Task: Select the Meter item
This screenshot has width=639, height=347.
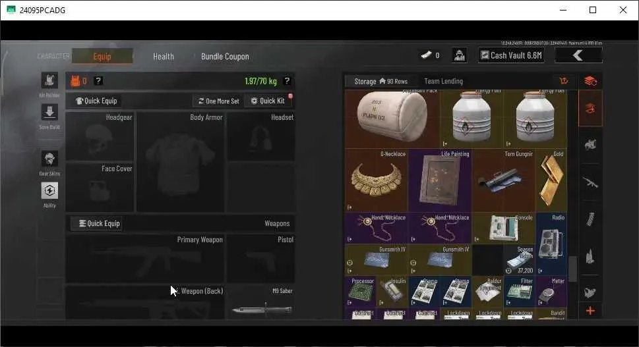Action: pos(551,292)
